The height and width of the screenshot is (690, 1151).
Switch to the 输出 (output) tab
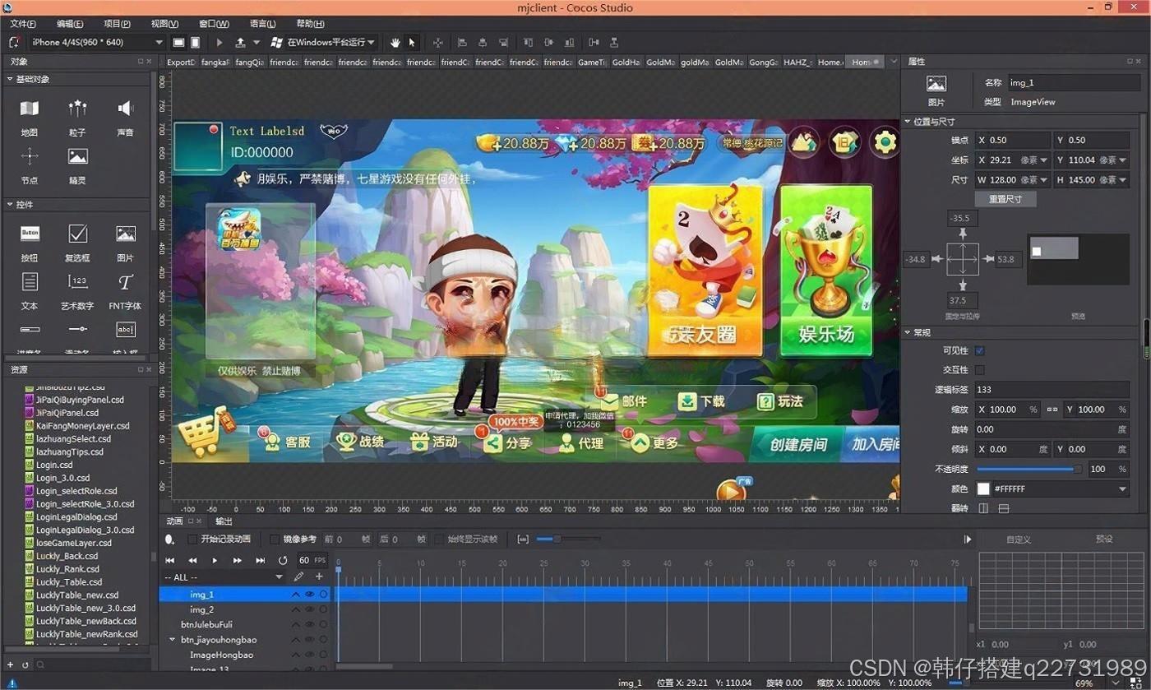point(224,521)
